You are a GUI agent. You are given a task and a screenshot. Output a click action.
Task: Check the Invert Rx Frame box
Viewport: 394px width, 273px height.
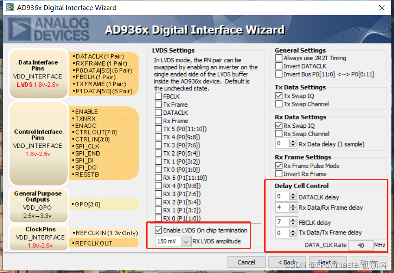[x=279, y=174]
